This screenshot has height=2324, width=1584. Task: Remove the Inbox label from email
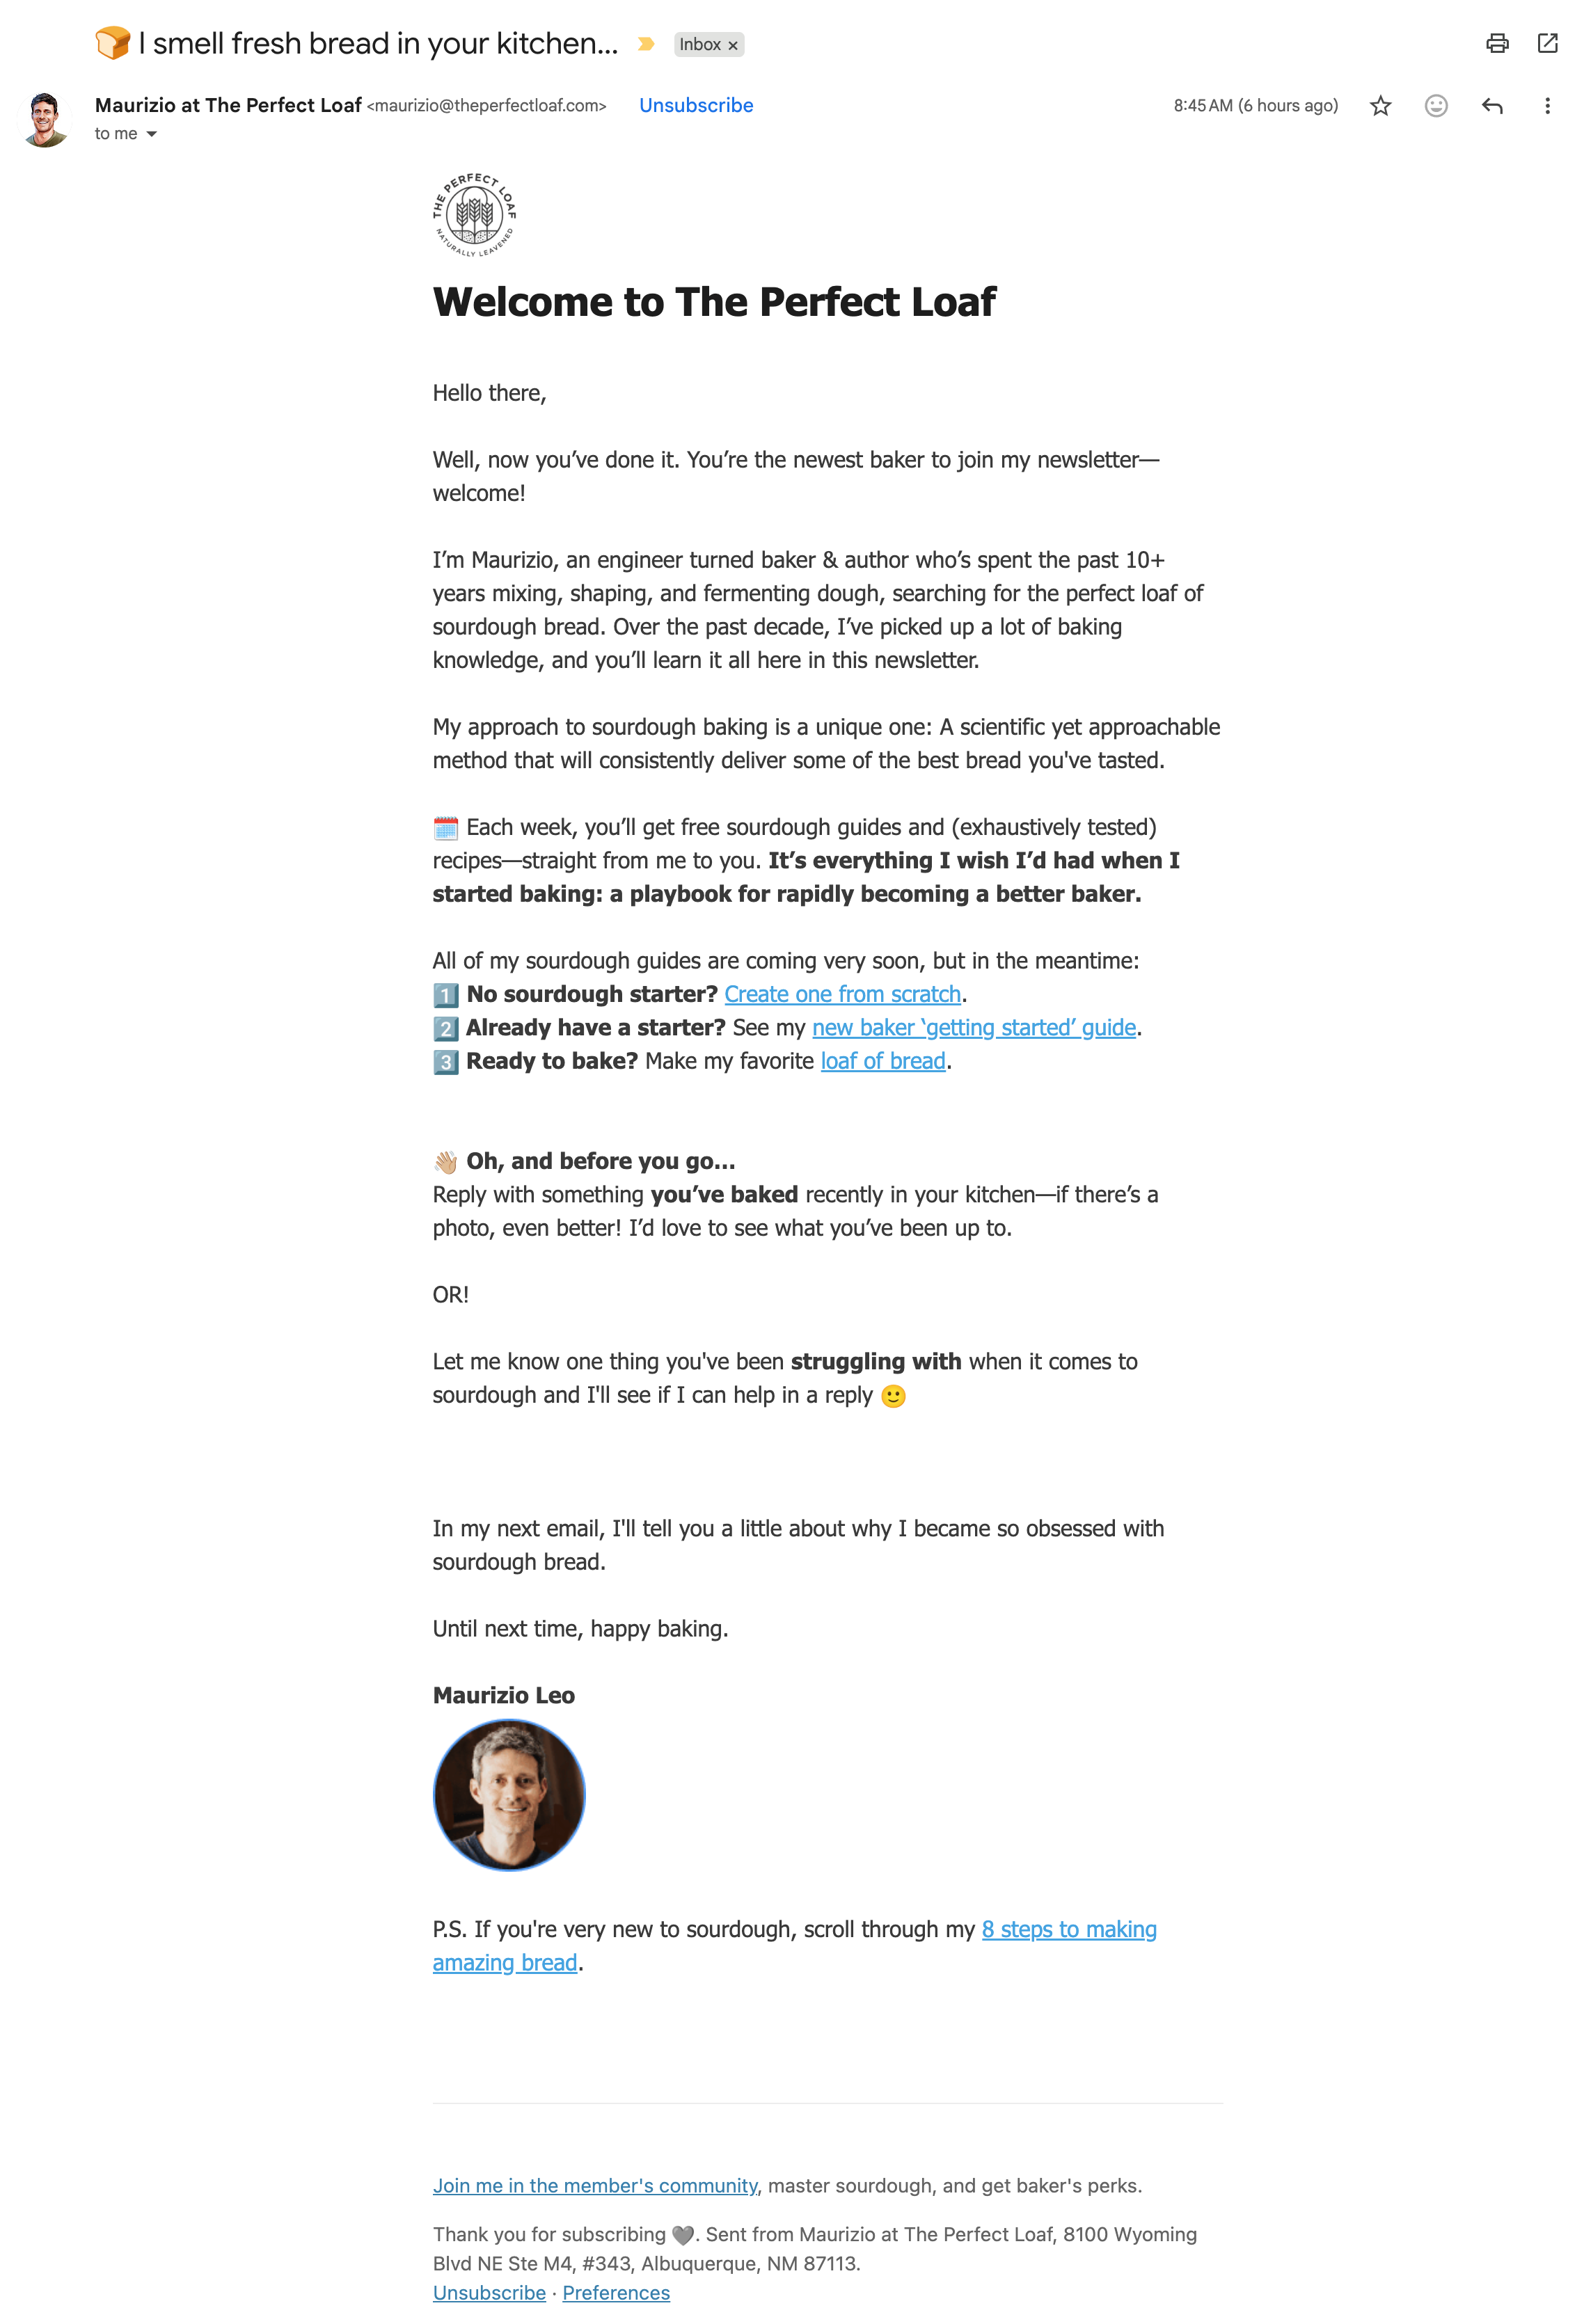pyautogui.click(x=733, y=45)
